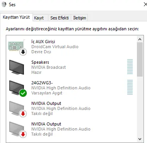The height and width of the screenshot is (143, 147).
Task: Select "DroidCam Virtual Audio" text
Action: click(x=55, y=47)
